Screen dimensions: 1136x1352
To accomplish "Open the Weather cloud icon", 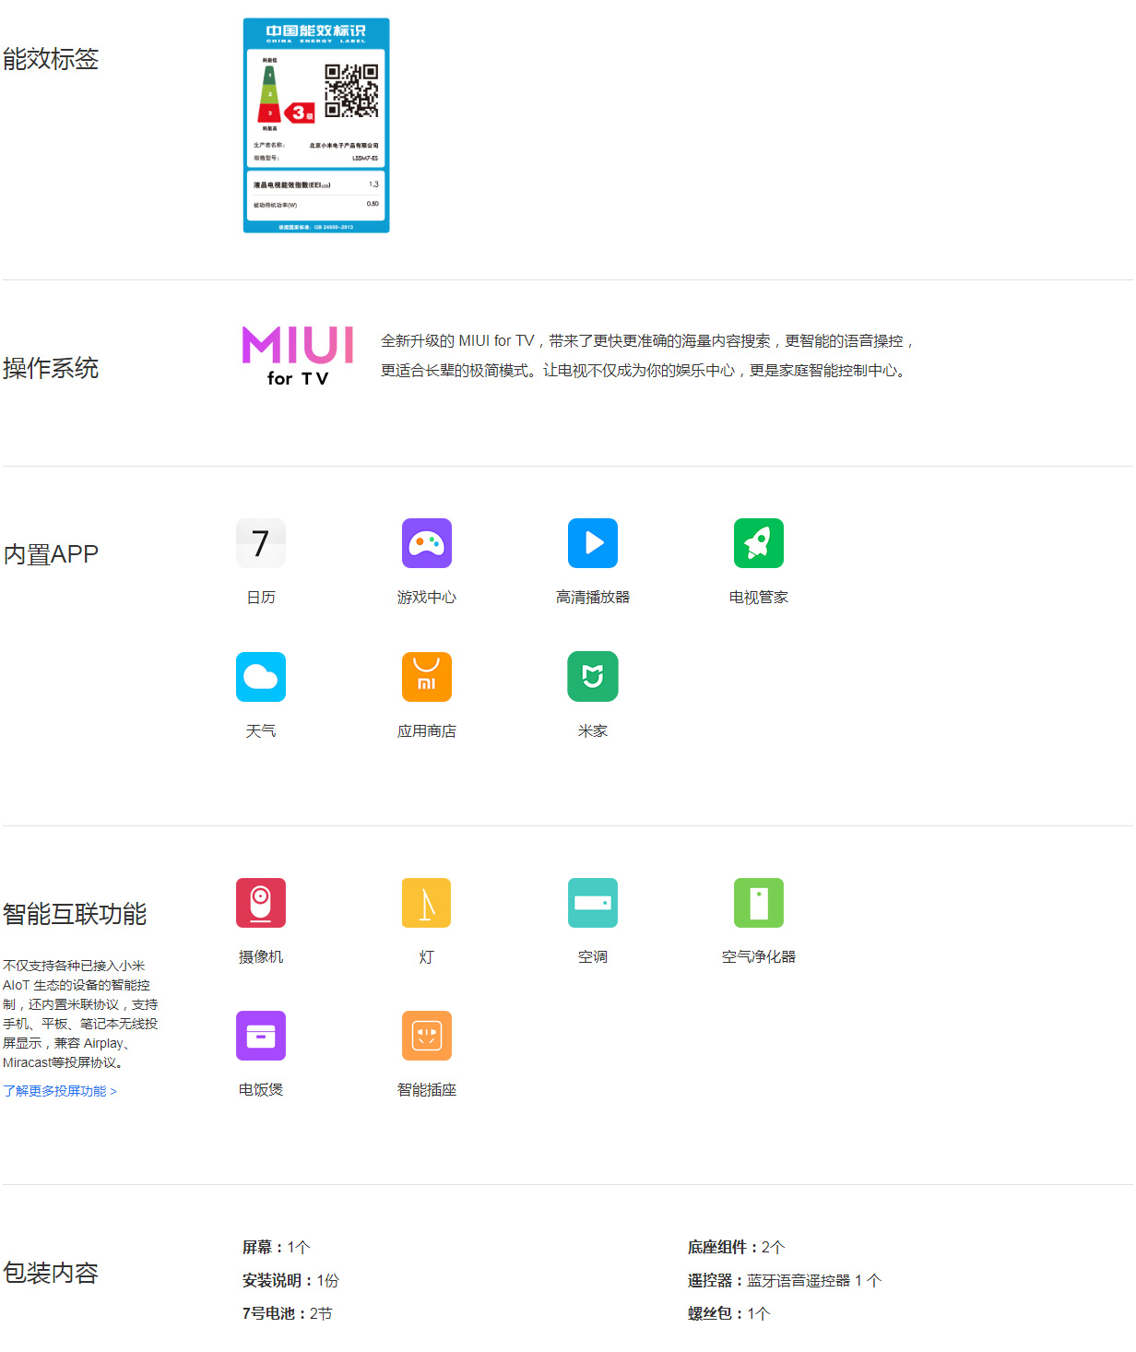I will click(261, 677).
